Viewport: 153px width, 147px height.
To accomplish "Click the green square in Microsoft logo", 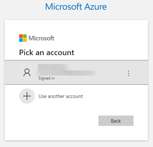I will pos(25,36).
